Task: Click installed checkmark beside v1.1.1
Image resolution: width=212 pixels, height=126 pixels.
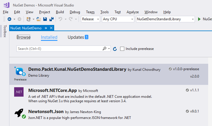Action: 187,90
